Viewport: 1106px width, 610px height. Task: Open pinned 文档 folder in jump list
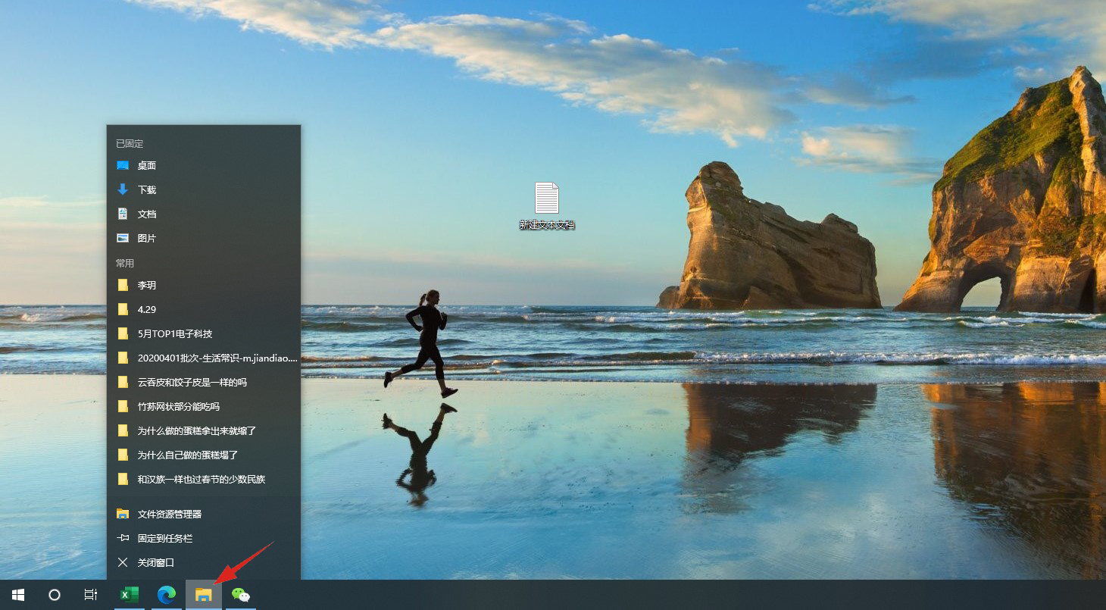click(x=204, y=214)
